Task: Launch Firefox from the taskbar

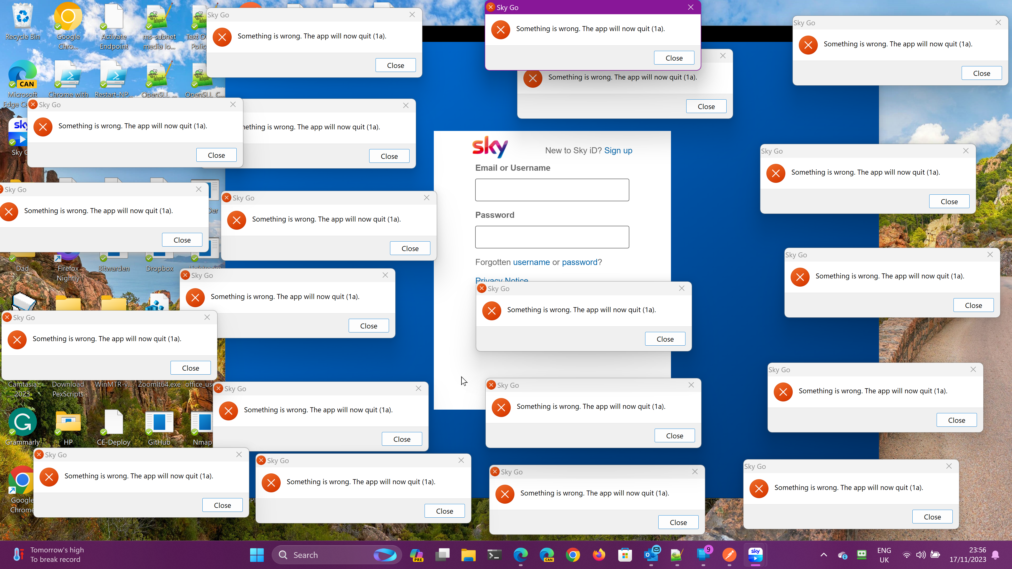Action: click(599, 555)
